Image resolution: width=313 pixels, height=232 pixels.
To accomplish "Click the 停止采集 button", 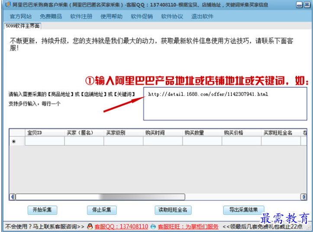I will tap(102, 210).
